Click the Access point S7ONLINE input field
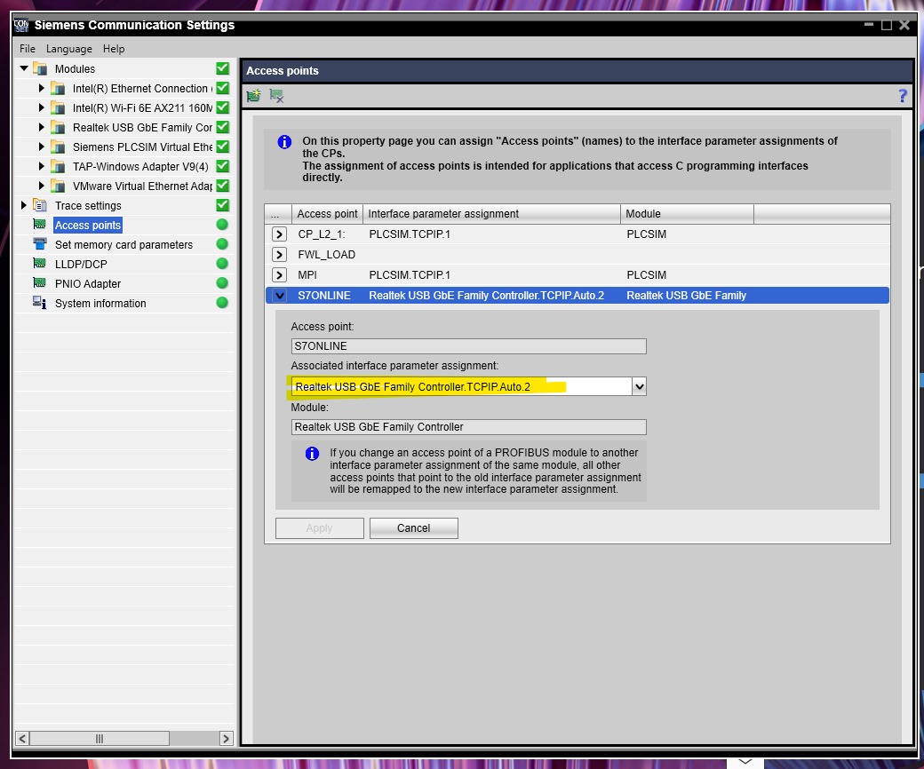 click(468, 346)
